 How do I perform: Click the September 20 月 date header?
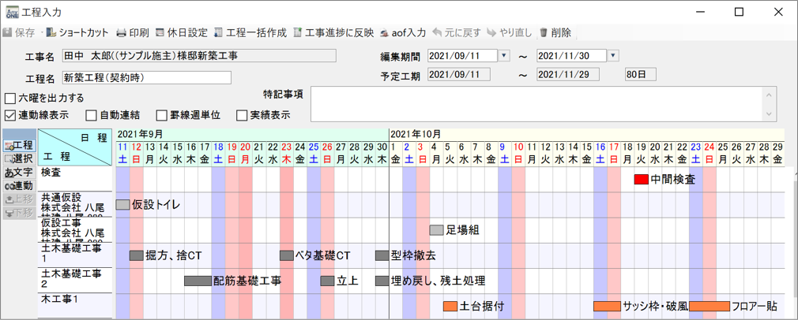point(246,154)
